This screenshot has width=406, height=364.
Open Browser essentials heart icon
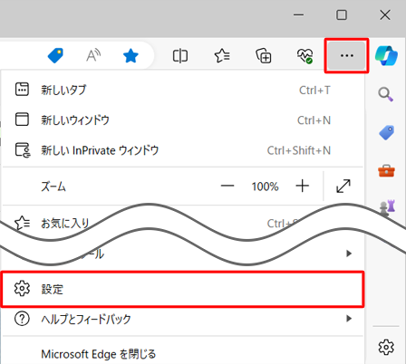(304, 56)
